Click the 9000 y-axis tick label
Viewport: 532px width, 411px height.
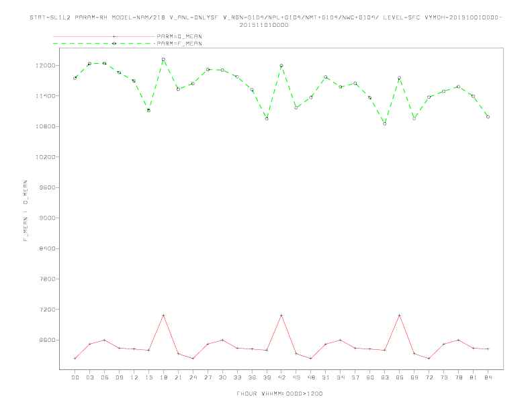(47, 218)
